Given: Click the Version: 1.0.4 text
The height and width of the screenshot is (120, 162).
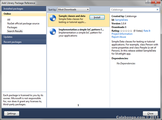Looking at the screenshot, I should point(119,23).
